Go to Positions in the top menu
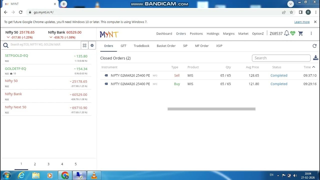Viewport: 320px width, 180px height. 196,33
